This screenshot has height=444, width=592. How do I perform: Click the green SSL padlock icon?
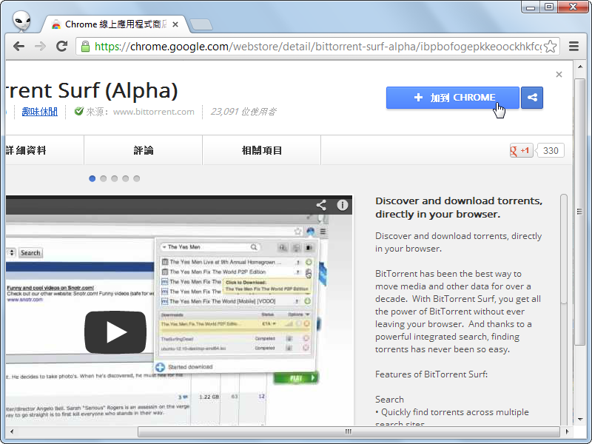click(85, 47)
